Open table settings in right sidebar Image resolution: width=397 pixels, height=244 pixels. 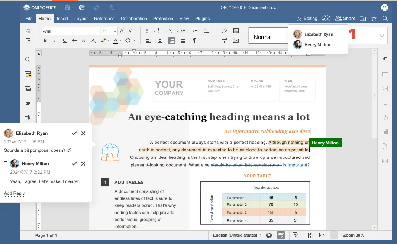(385, 74)
